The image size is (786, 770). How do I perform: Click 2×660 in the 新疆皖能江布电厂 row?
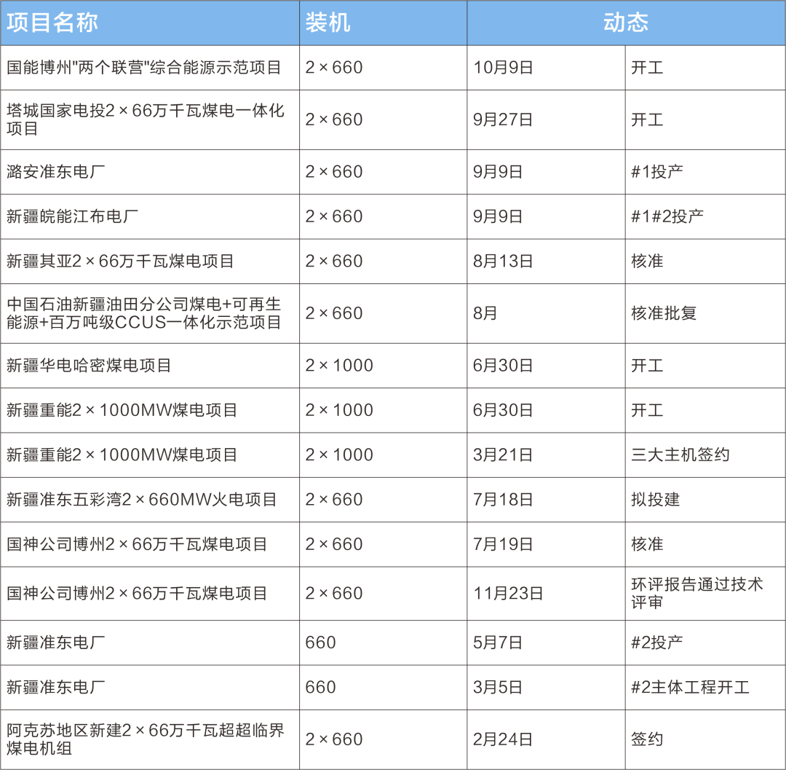pyautogui.click(x=384, y=216)
